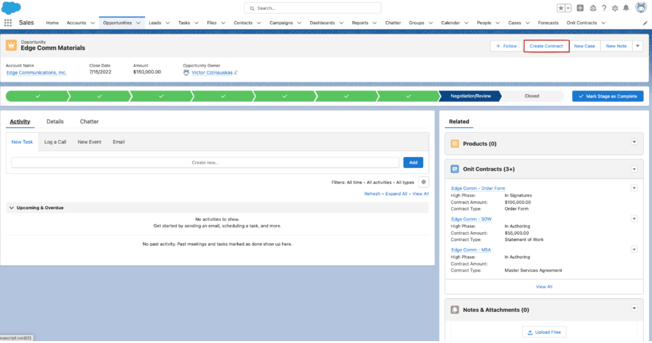
Task: Open the App Launcher grid icon
Action: (x=8, y=23)
